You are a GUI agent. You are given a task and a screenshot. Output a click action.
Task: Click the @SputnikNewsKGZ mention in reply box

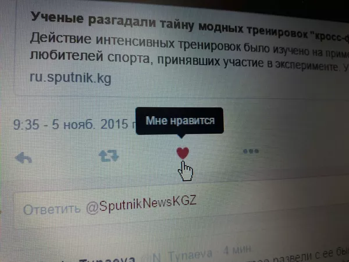141,205
